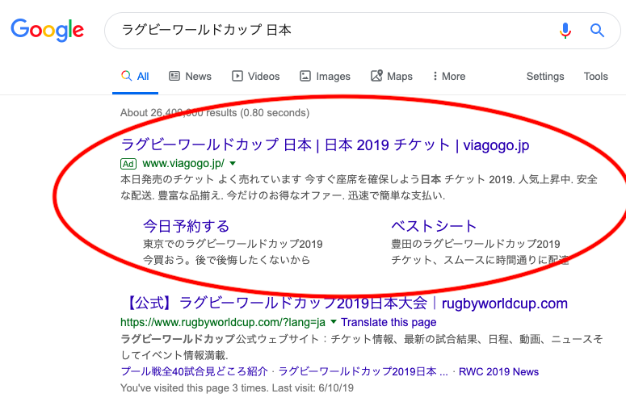Open the RWC 2019 News sublink
Image resolution: width=626 pixels, height=402 pixels.
(x=498, y=371)
